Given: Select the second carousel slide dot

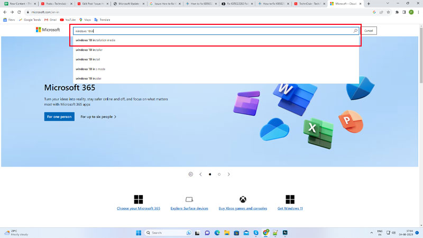Looking at the screenshot, I should 219,175.
